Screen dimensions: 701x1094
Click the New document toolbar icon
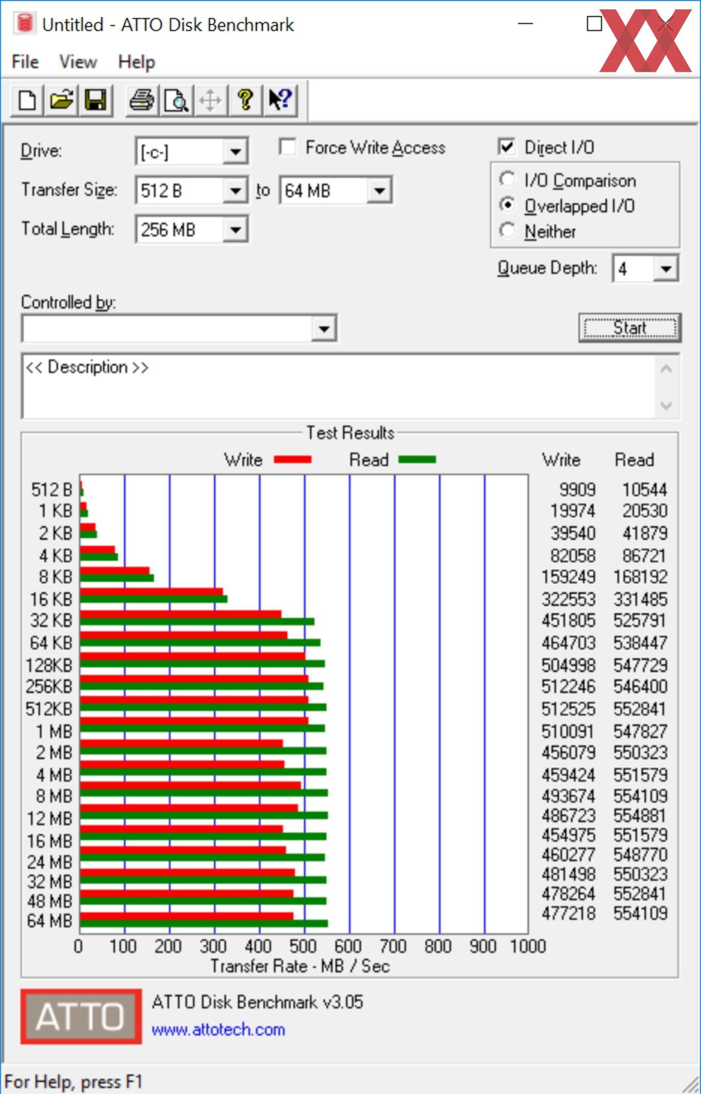tap(27, 100)
